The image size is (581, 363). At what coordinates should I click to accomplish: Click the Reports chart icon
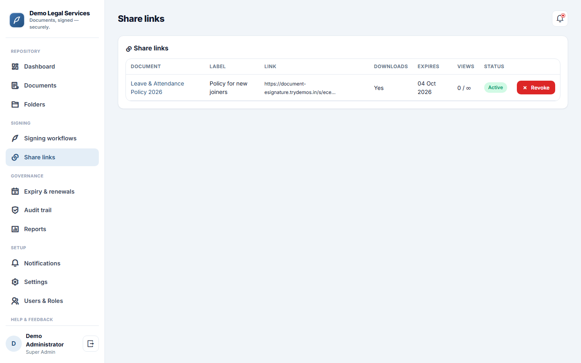(x=15, y=229)
